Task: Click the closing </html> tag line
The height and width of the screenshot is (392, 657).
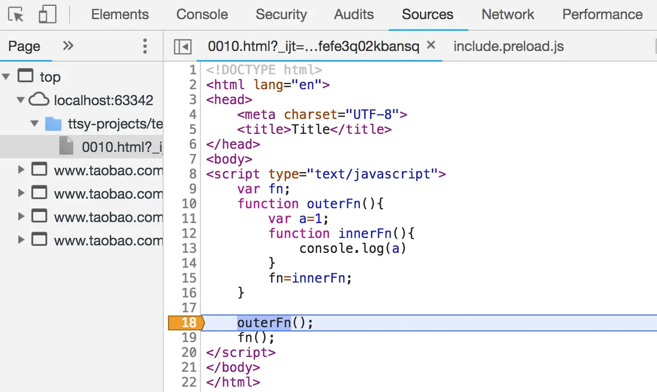Action: (x=233, y=382)
